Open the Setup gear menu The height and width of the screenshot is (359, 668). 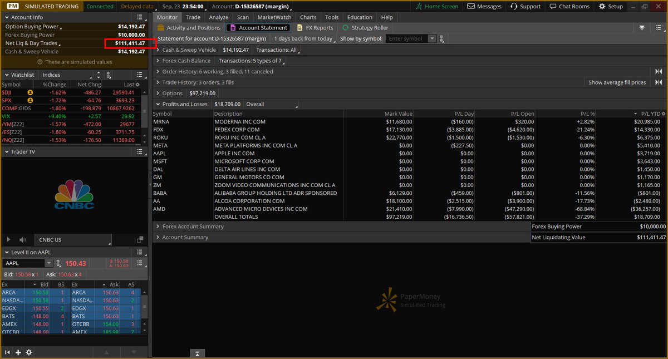pos(611,7)
